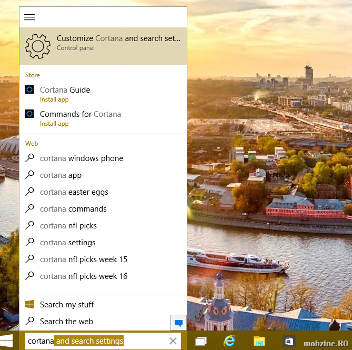352x350 pixels.
Task: Open Customize Cortana and search settings result
Action: pyautogui.click(x=103, y=46)
